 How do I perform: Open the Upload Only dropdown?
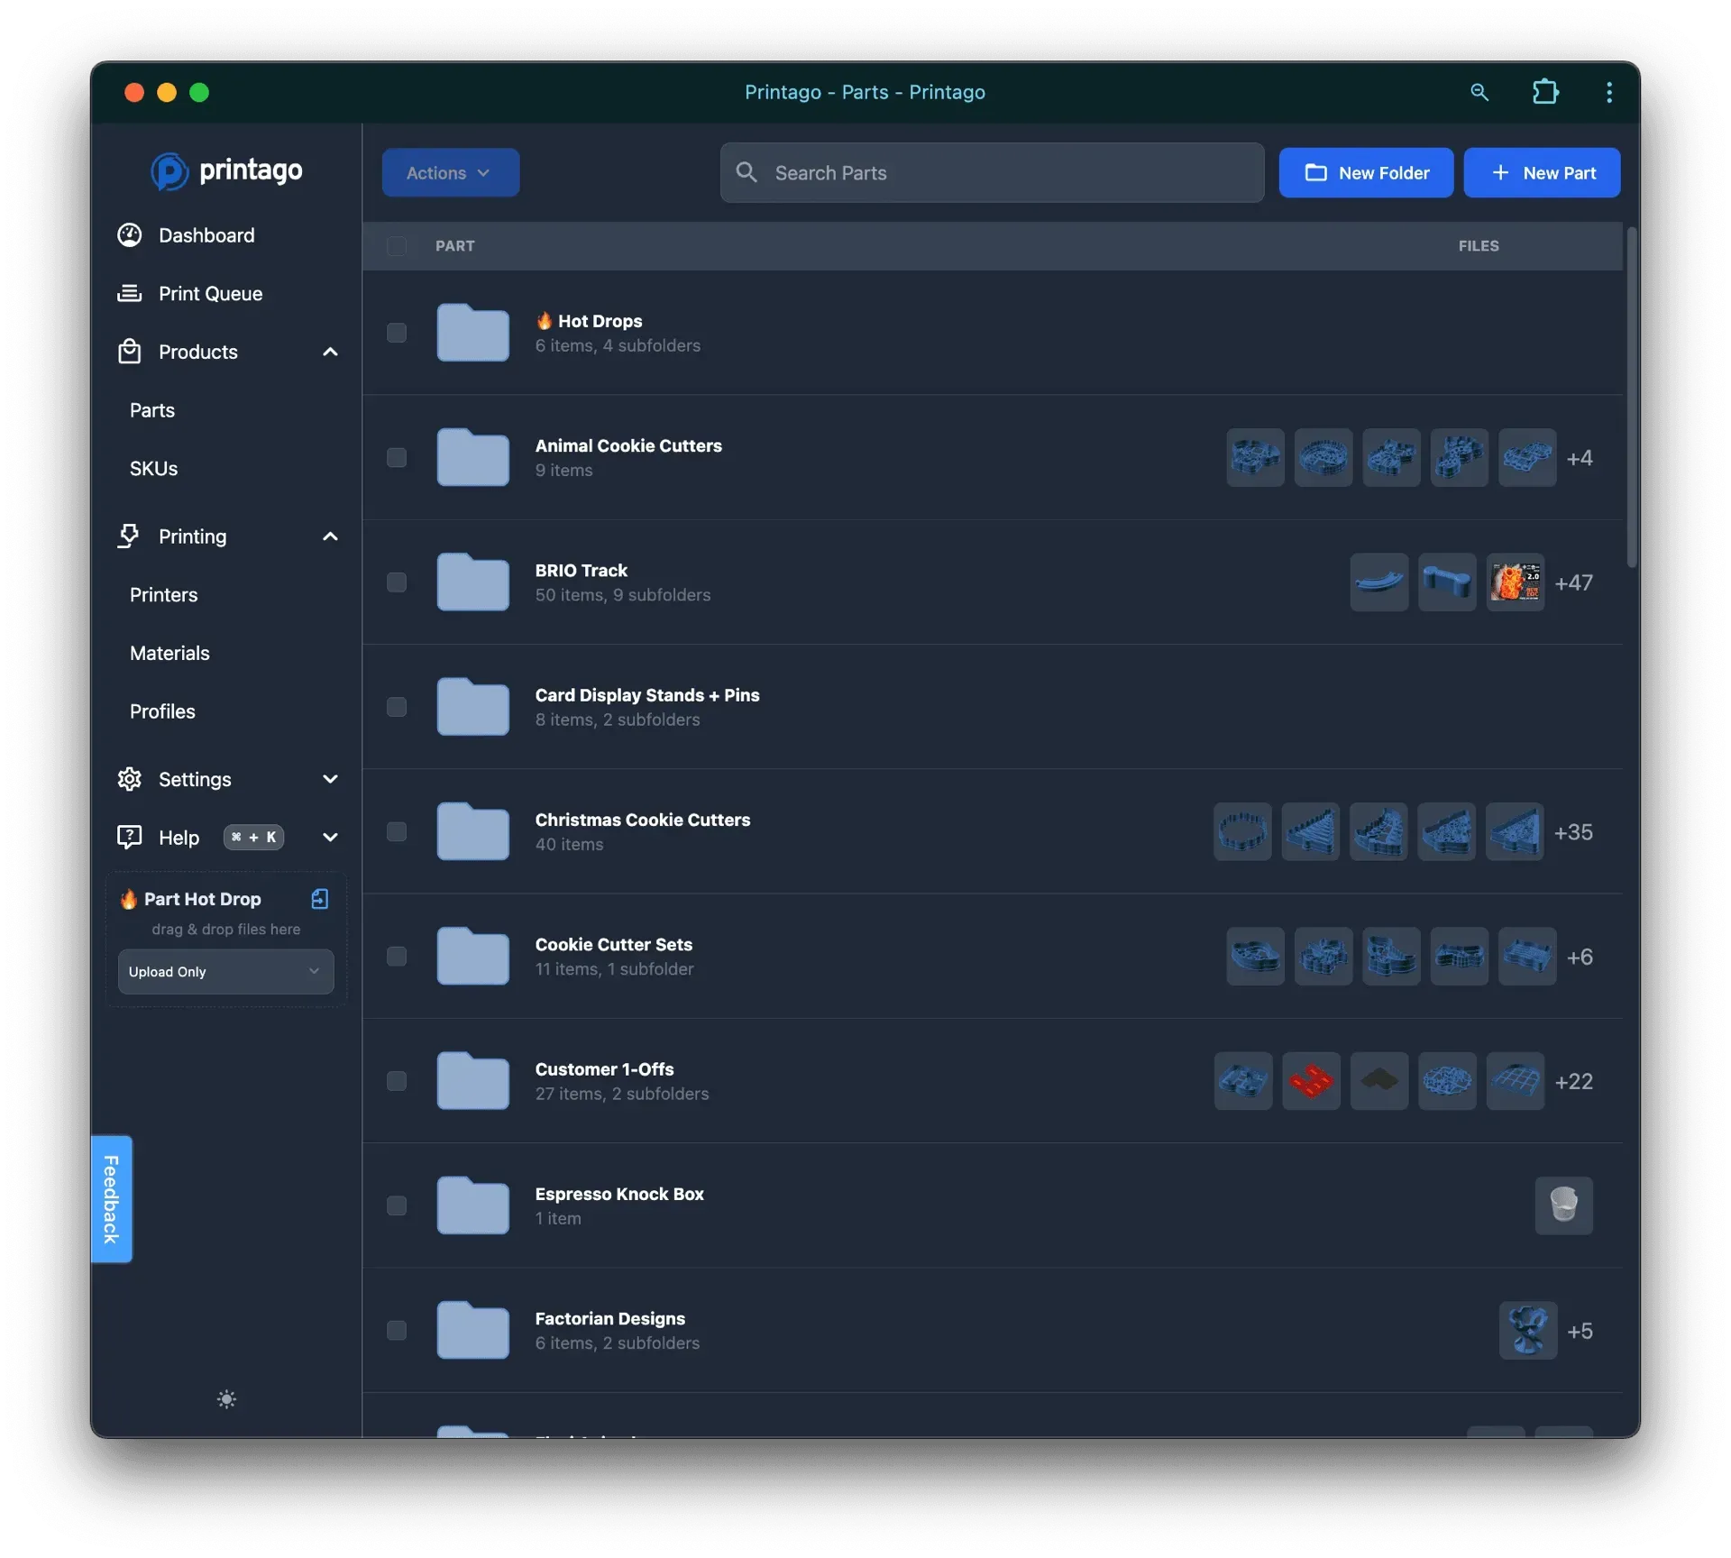pos(224,972)
